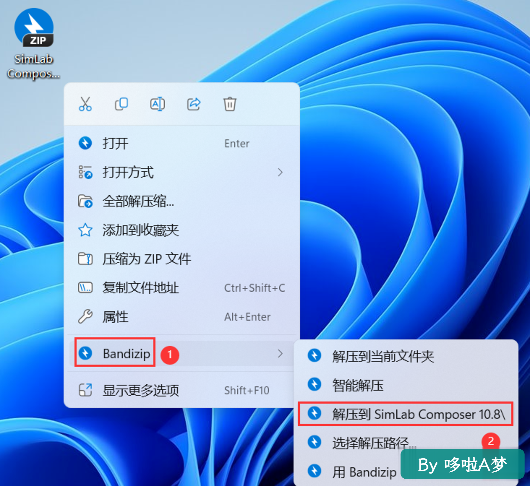The width and height of the screenshot is (530, 486).
Task: Click the zip folder icon beside 压缩为 ZIP
Action: point(85,259)
